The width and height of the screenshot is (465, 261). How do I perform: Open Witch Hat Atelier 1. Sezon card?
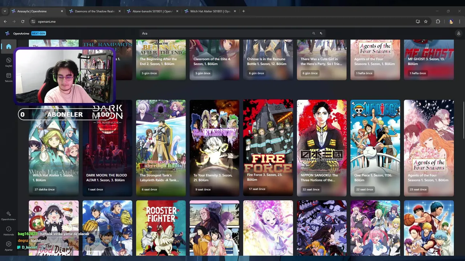[54, 148]
